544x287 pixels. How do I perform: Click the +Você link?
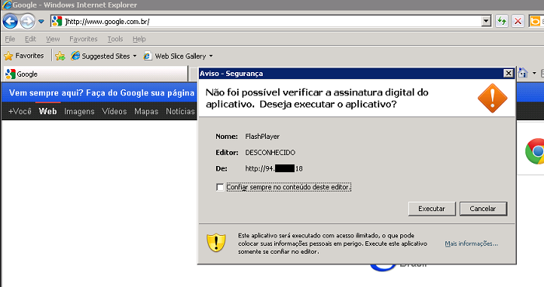[19, 111]
